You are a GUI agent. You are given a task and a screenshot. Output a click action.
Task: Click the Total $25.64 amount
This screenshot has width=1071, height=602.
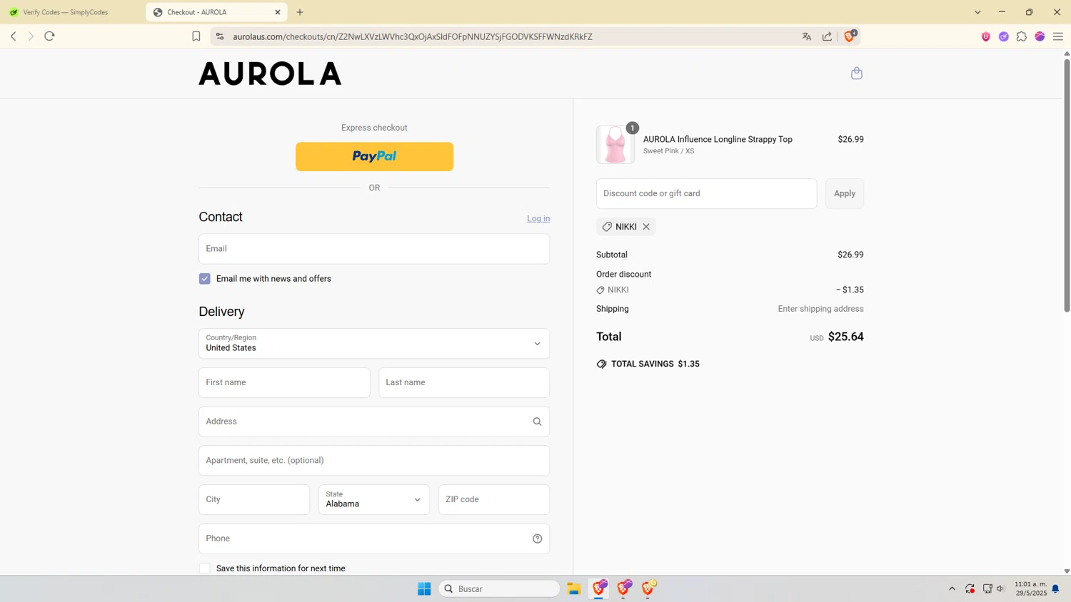[845, 337]
